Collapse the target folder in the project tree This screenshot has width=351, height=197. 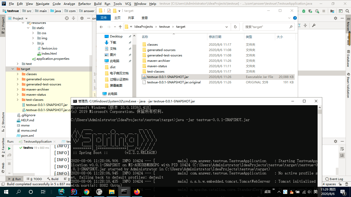pyautogui.click(x=12, y=69)
